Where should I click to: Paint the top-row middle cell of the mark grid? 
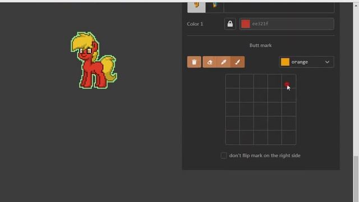click(x=261, y=81)
